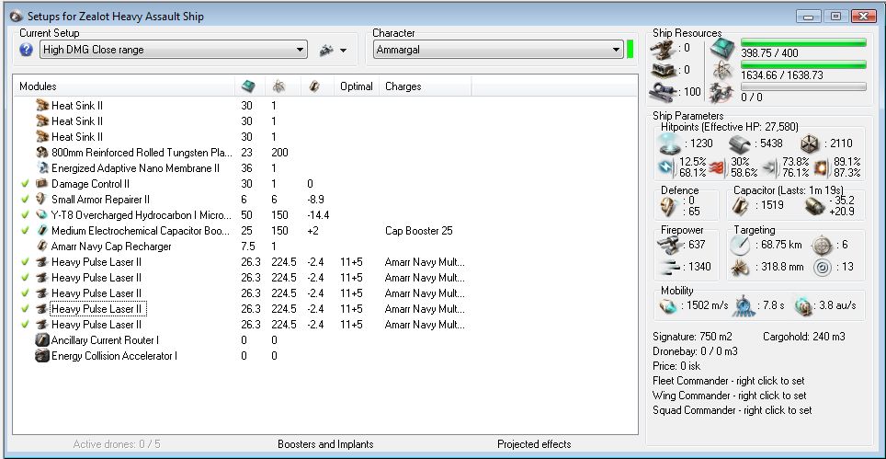Screen dimensions: 886x459
Task: Click the thermal resistance flame icon
Action: click(718, 167)
